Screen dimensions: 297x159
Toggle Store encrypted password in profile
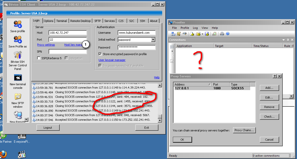[100, 54]
